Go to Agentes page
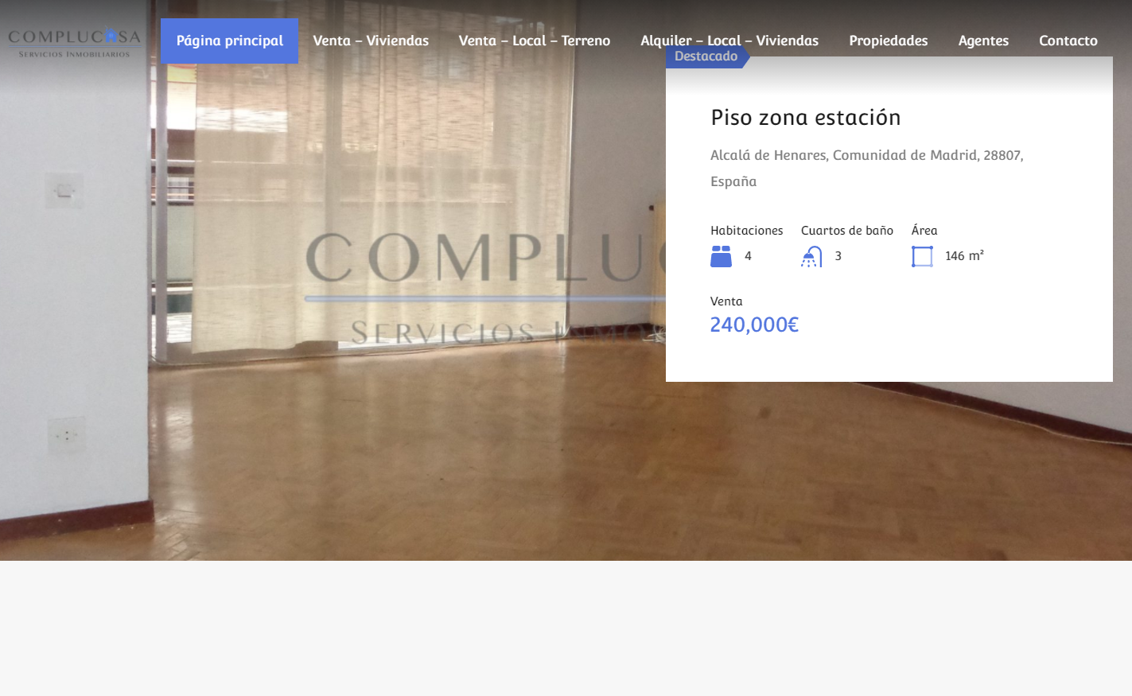Viewport: 1132px width, 696px height. pos(983,41)
